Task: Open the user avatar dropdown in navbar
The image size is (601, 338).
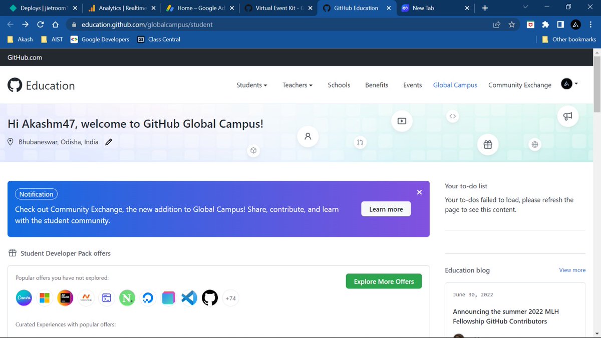Action: 569,84
